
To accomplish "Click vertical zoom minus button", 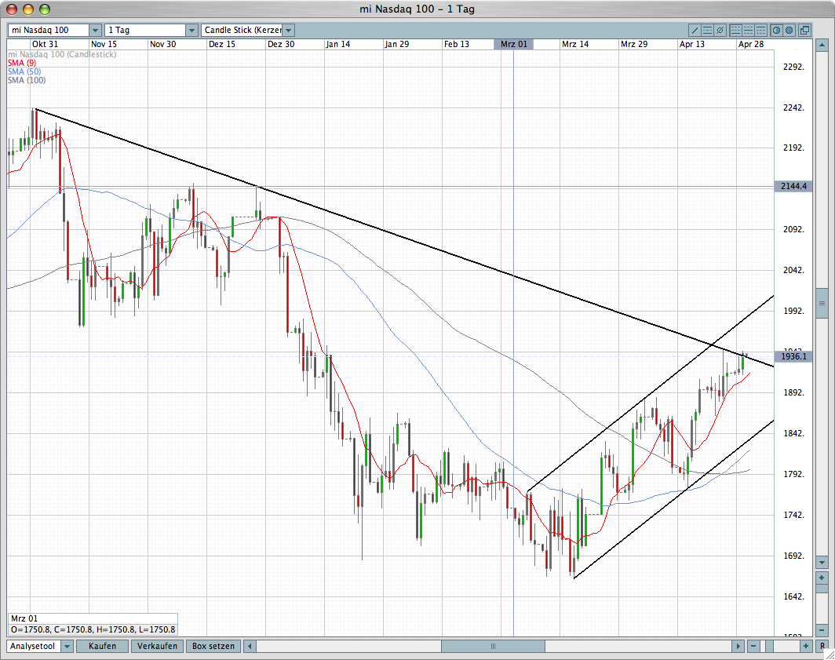I will point(822,630).
